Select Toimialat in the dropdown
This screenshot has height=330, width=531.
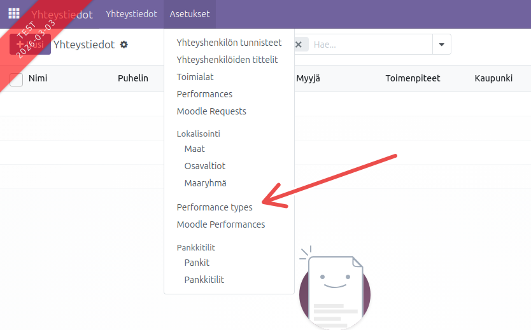[x=195, y=77]
